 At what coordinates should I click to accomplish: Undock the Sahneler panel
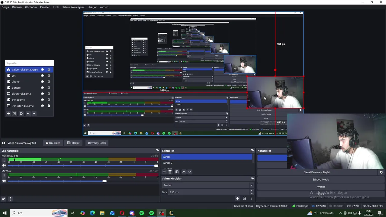coord(253,151)
